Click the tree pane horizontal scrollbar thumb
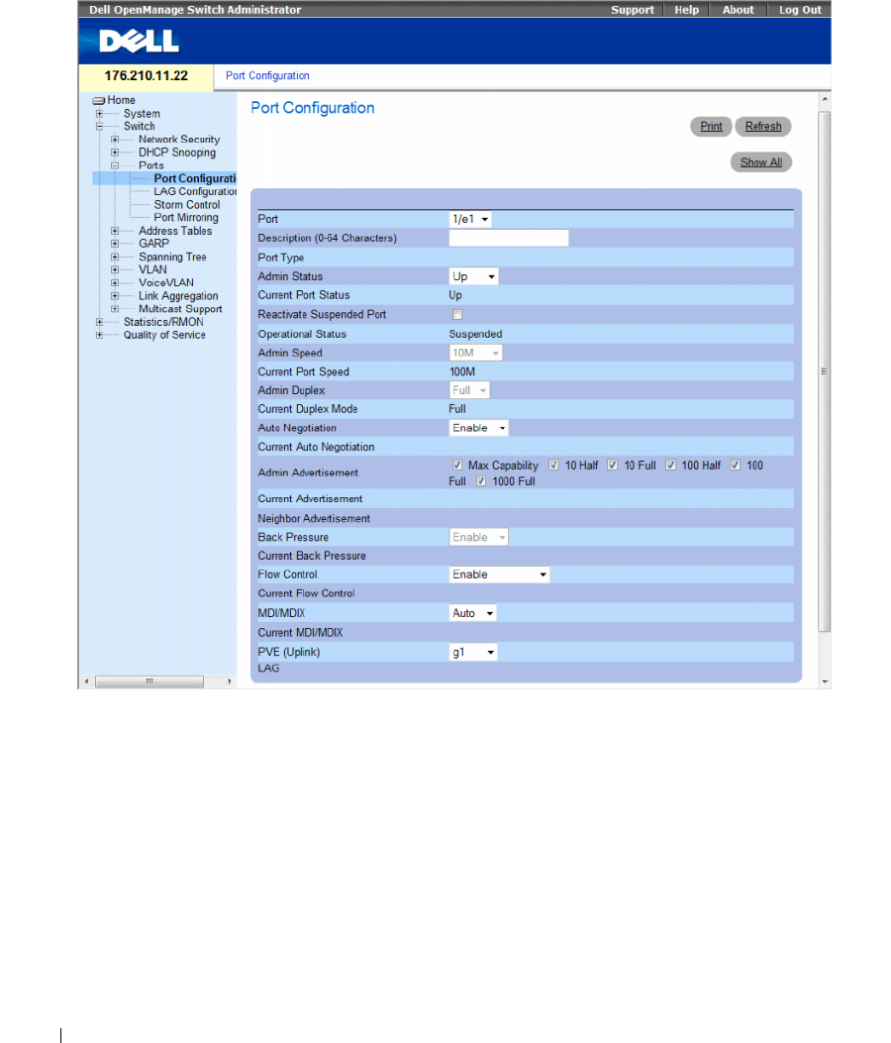891x1043 pixels. coord(149,681)
